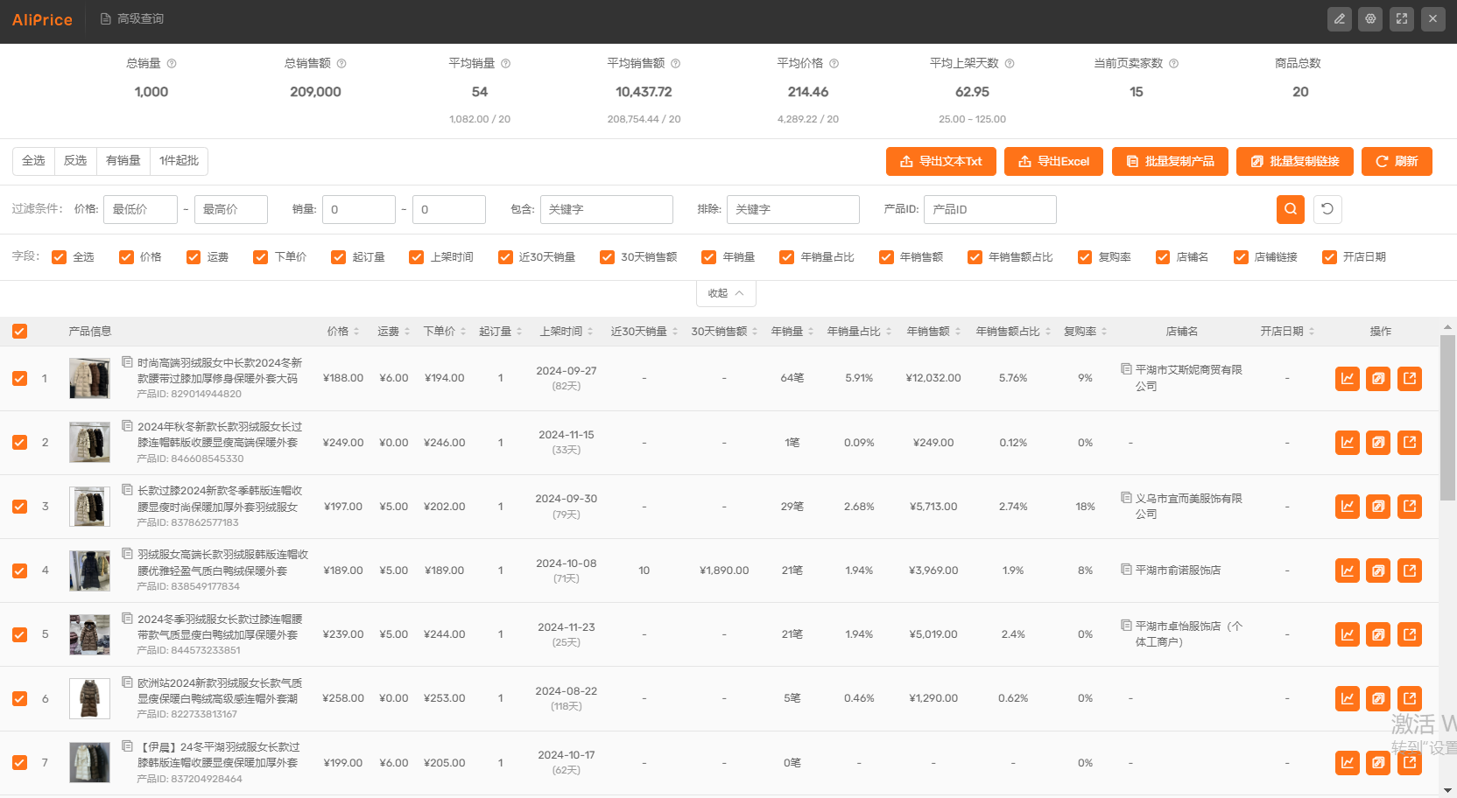Sort by 年销售额 column arrows

[x=958, y=332]
